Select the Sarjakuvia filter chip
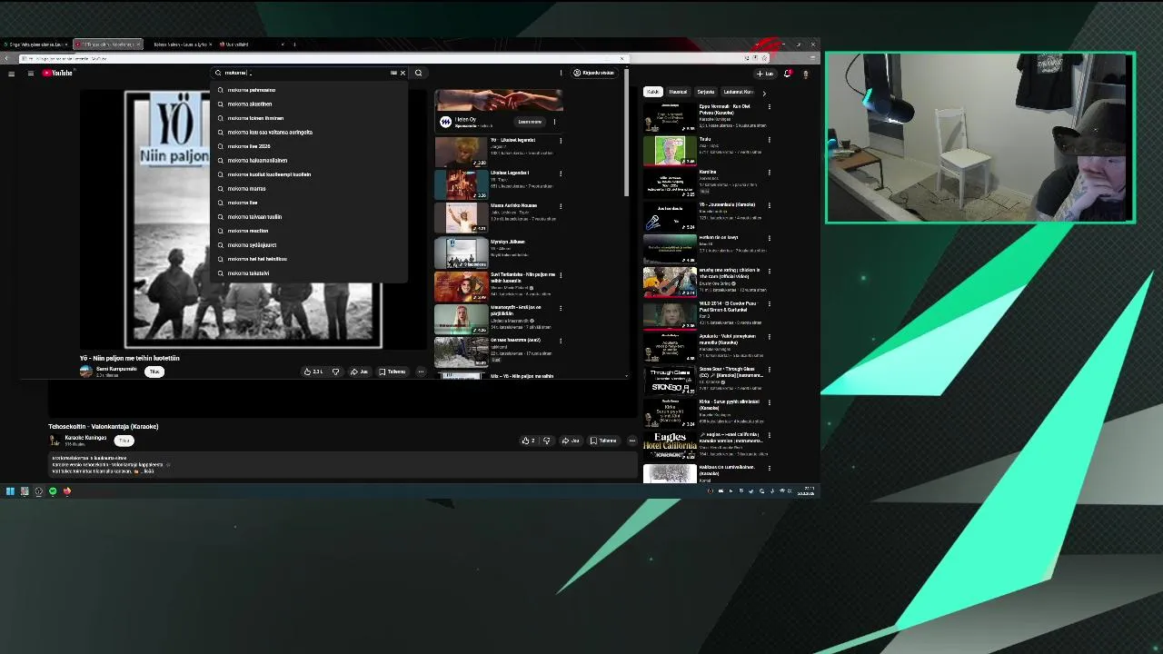1163x654 pixels. point(706,92)
